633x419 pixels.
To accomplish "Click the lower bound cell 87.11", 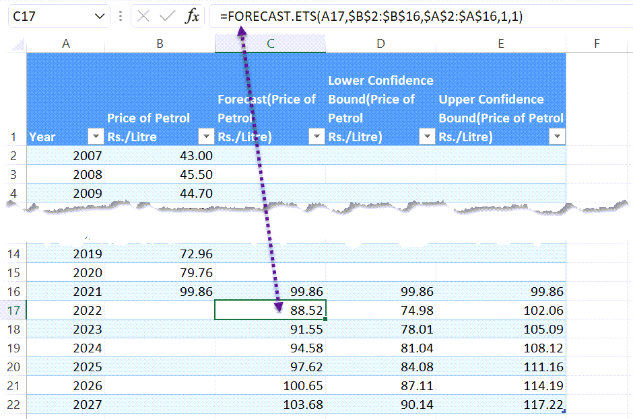I will click(380, 385).
